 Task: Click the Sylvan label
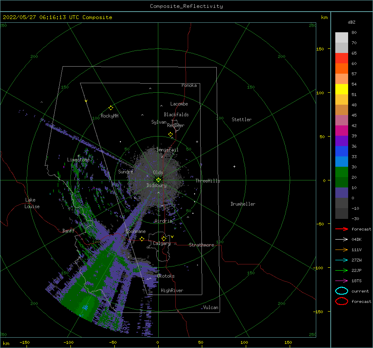pyautogui.click(x=159, y=122)
